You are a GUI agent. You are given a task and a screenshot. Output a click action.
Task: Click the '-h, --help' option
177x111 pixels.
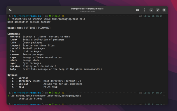click(x=17, y=87)
